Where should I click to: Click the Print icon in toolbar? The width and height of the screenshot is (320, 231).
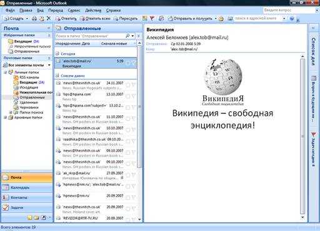(34, 19)
